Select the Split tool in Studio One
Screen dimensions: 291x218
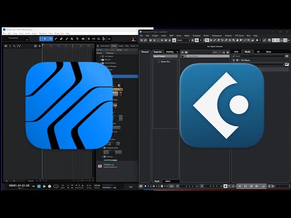click(56, 39)
